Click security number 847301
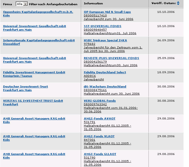The image size is (189, 167). pyautogui.click(x=90, y=140)
